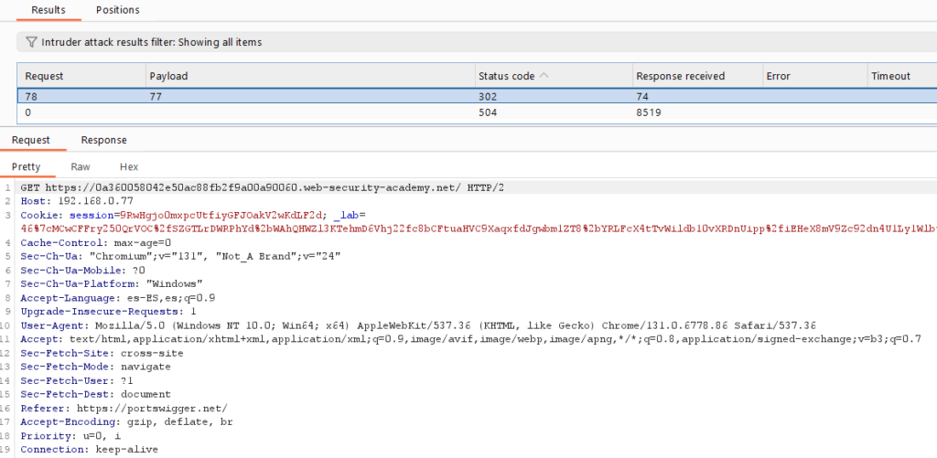
Task: Sort by Request column header
Action: 82,76
